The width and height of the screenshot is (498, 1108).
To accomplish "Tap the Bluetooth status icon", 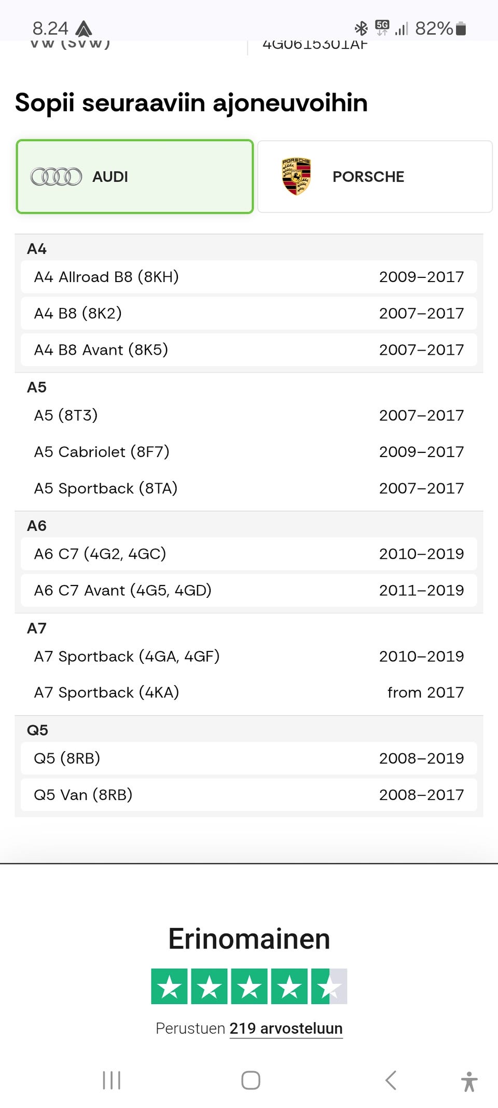I will 361,28.
